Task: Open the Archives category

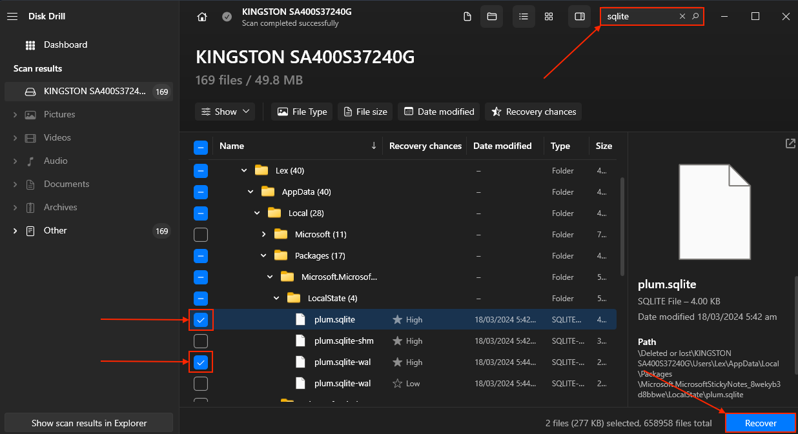Action: 60,207
